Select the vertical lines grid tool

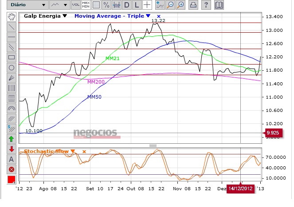pos(12,88)
